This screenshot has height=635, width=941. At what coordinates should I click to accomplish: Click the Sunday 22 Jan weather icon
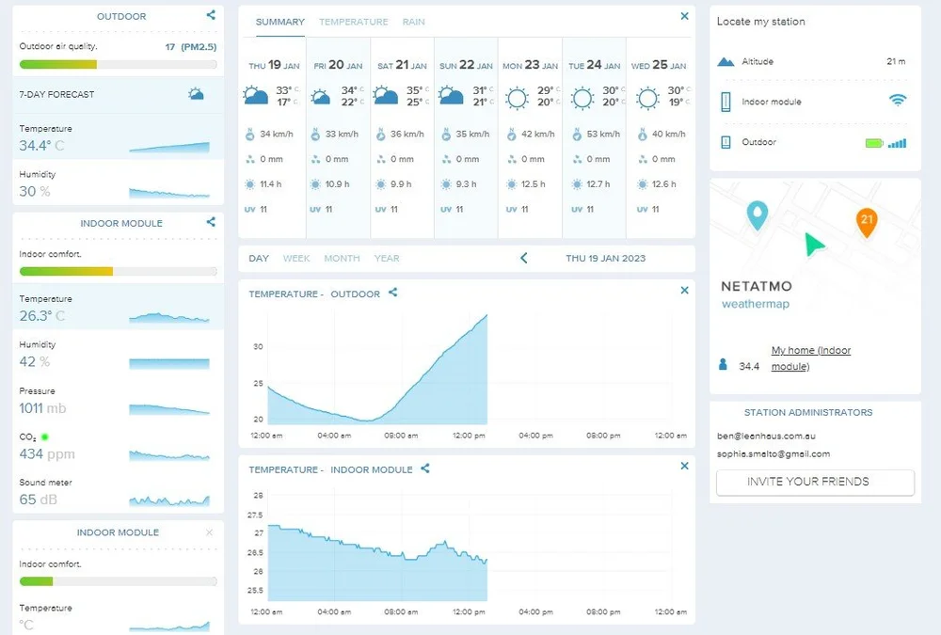(x=451, y=96)
